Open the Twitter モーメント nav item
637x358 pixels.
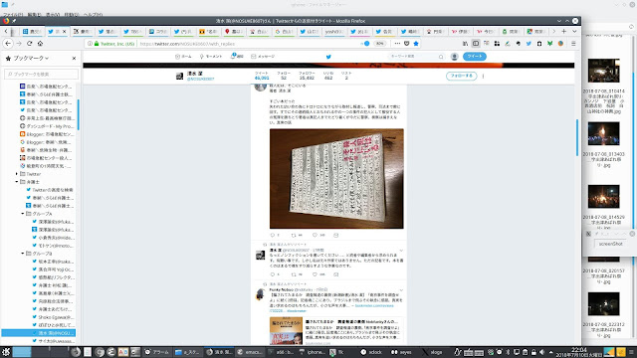pos(211,57)
